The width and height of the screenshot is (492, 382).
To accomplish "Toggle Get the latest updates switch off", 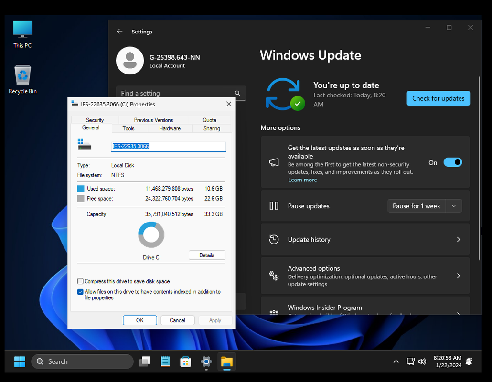I will [452, 162].
